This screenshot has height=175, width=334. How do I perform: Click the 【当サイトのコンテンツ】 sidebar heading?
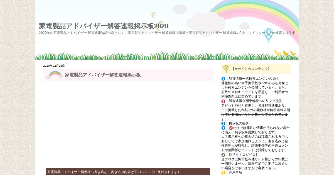(251, 69)
